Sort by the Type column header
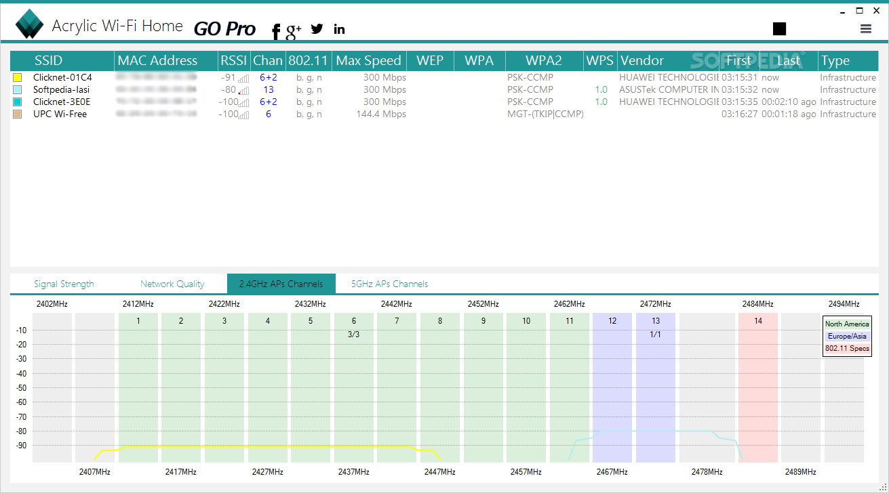889x493 pixels. tap(848, 60)
